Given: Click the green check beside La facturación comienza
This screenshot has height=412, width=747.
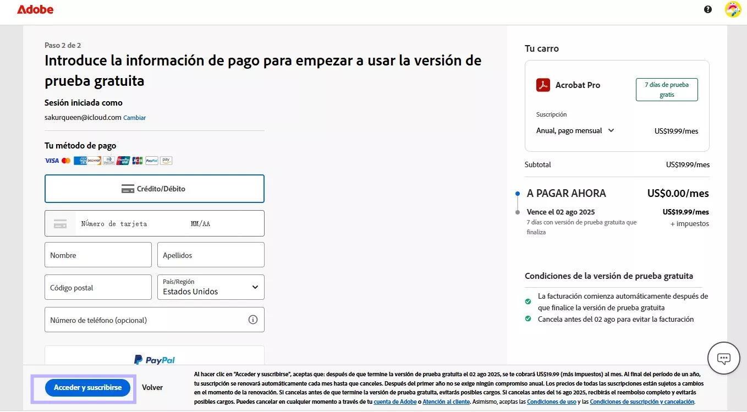Looking at the screenshot, I should (528, 301).
